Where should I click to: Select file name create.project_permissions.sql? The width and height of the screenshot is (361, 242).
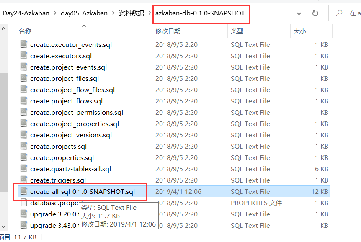pos(77,112)
